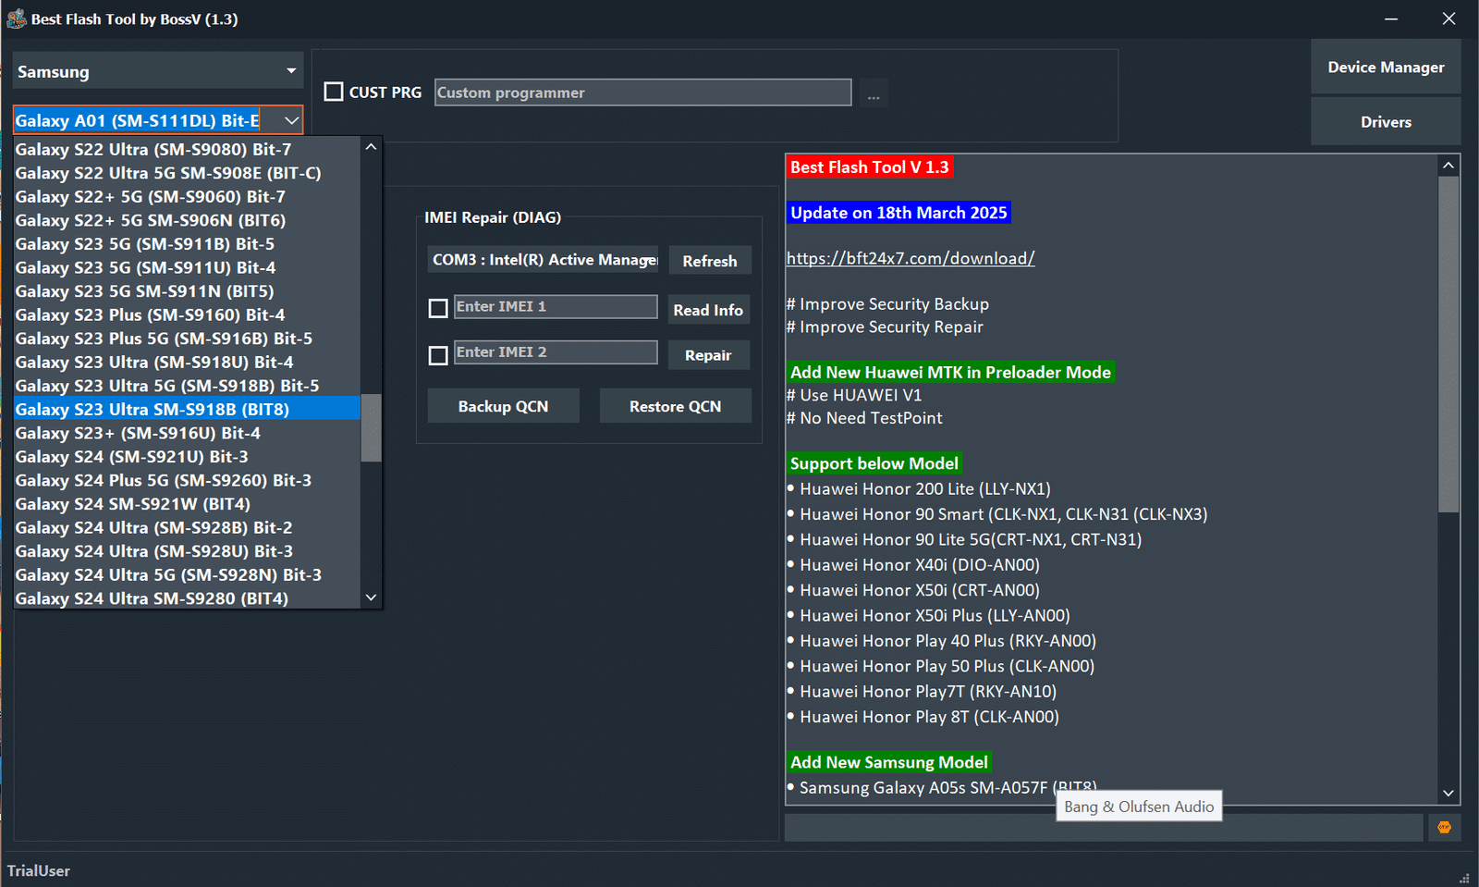The width and height of the screenshot is (1479, 887).
Task: Click the input bar below the log
Action: (x=1104, y=827)
